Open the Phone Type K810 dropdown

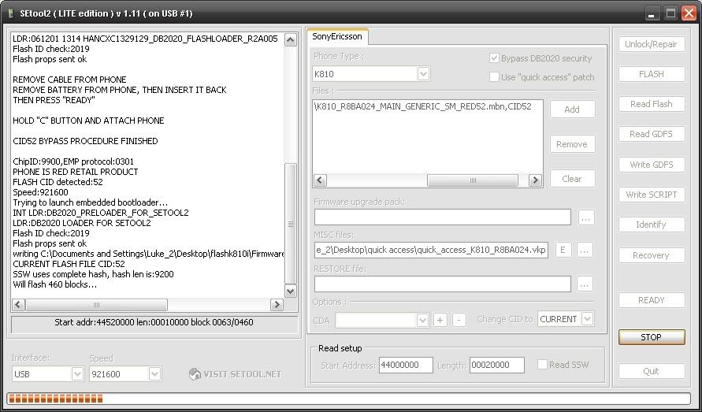coord(423,74)
